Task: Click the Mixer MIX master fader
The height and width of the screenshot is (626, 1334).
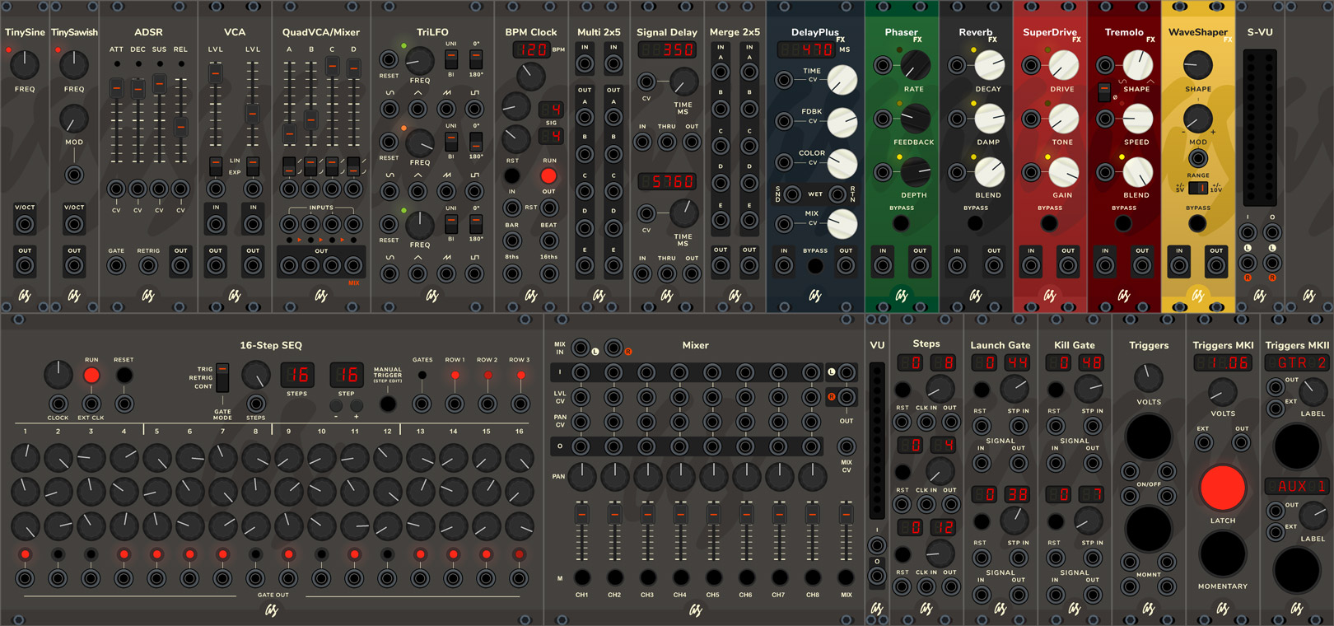Action: [846, 515]
